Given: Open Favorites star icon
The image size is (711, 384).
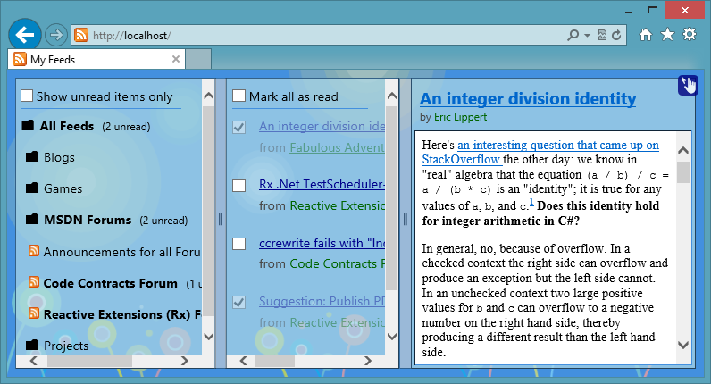Looking at the screenshot, I should click(x=667, y=35).
